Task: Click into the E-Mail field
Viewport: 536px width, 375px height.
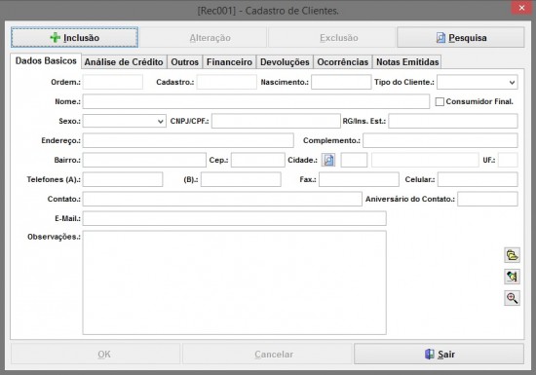Action: [235, 218]
